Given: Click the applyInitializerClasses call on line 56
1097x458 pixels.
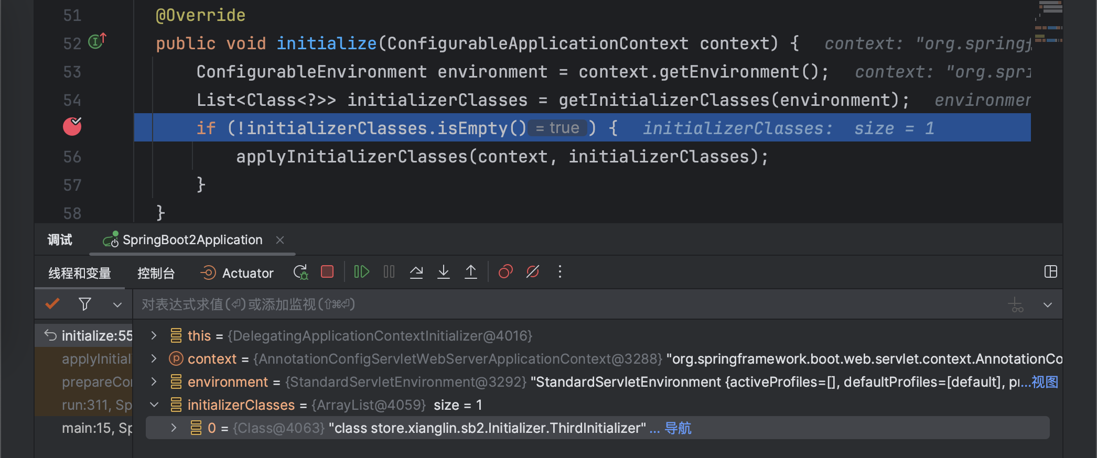Looking at the screenshot, I should (352, 157).
